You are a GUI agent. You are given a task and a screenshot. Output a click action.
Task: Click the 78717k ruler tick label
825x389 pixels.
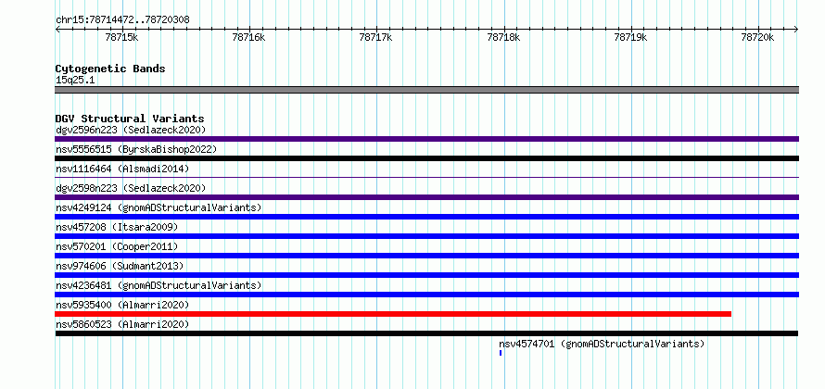(x=375, y=37)
